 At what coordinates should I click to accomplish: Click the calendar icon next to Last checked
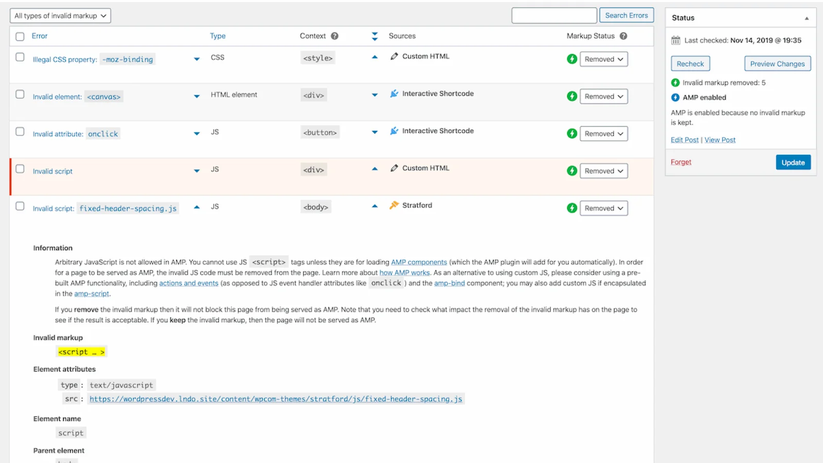point(675,40)
